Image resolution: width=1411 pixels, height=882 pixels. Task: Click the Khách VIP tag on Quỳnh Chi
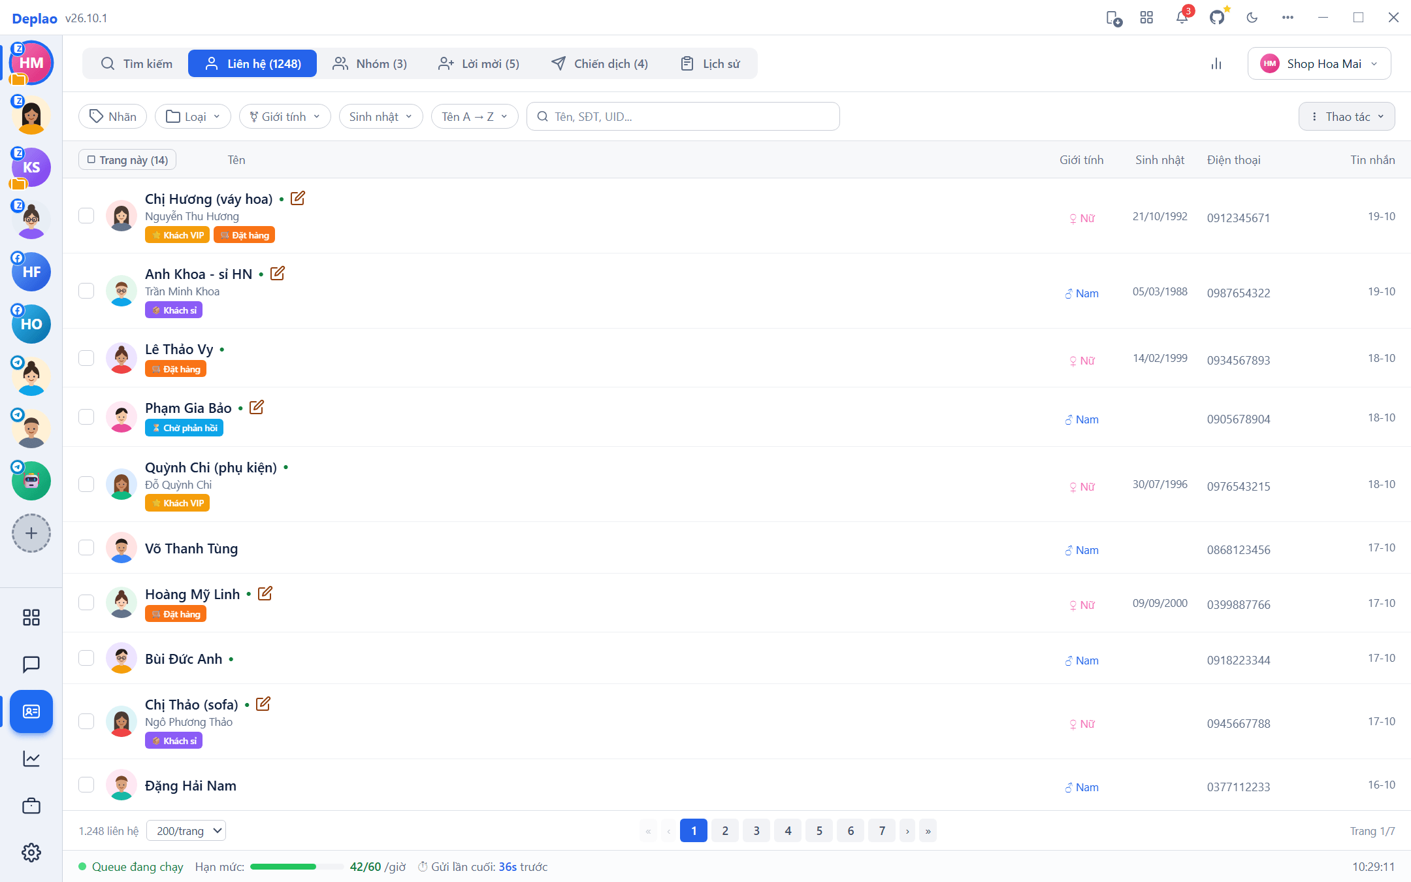coord(177,503)
